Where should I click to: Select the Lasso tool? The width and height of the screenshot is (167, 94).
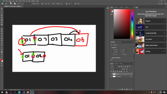(2, 13)
